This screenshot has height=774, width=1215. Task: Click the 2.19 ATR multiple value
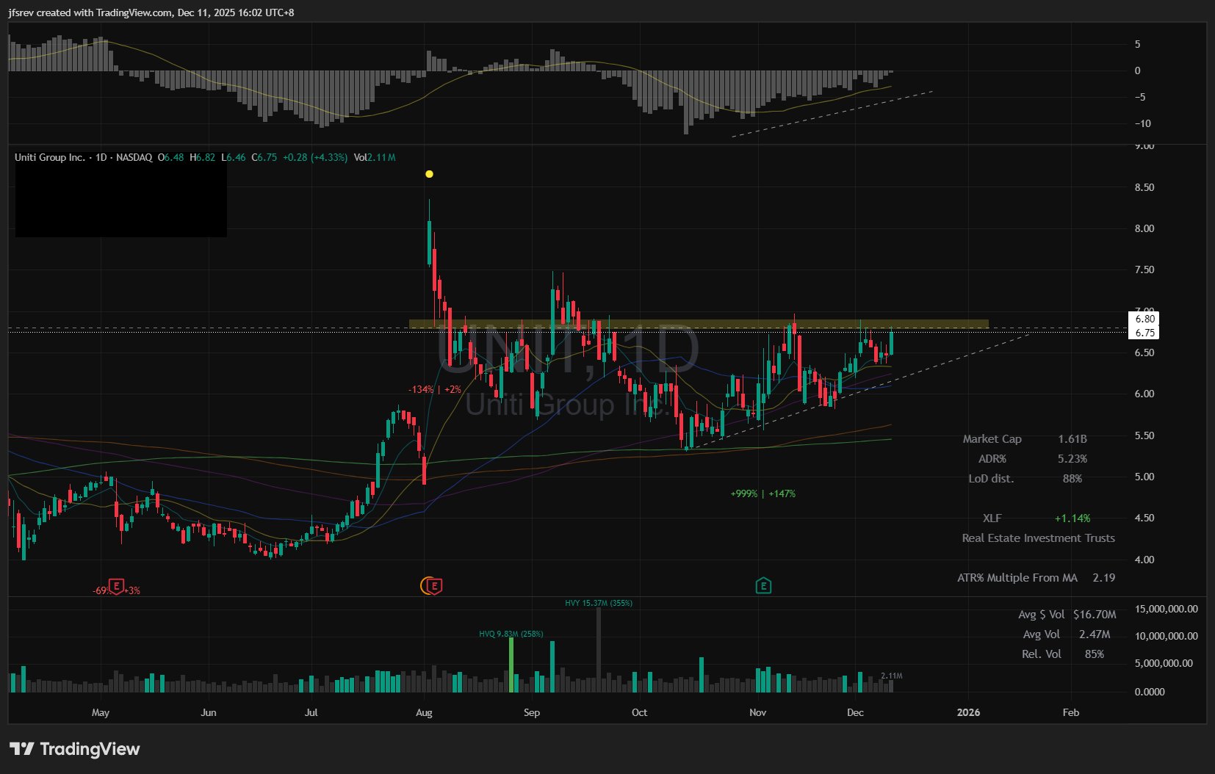point(1103,578)
